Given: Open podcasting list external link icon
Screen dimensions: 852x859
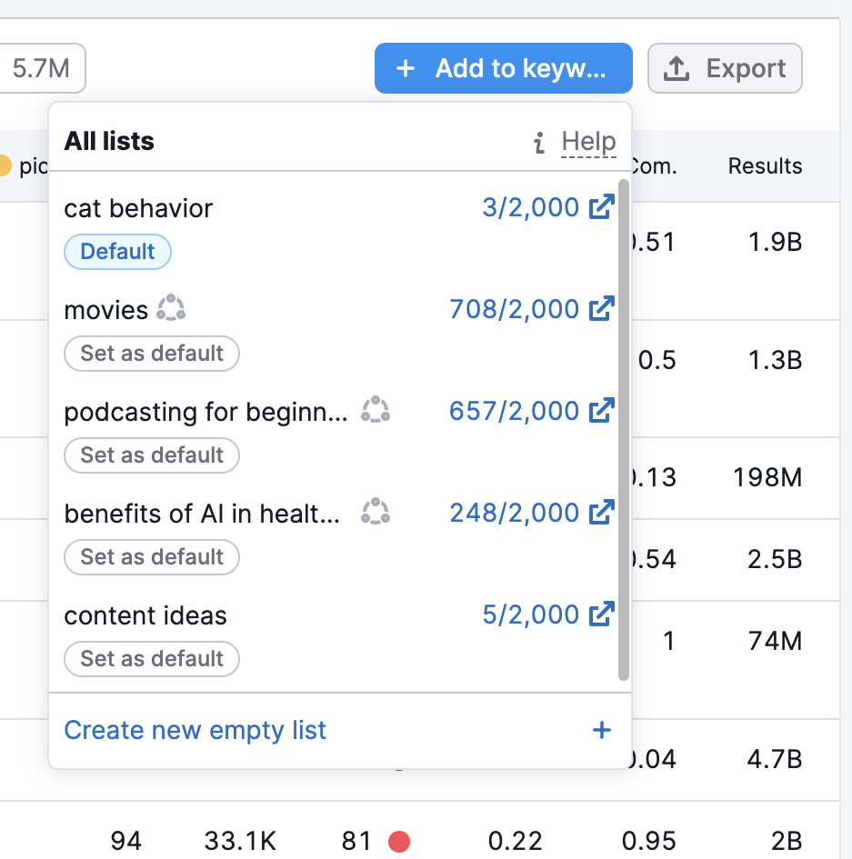Looking at the screenshot, I should pyautogui.click(x=602, y=410).
